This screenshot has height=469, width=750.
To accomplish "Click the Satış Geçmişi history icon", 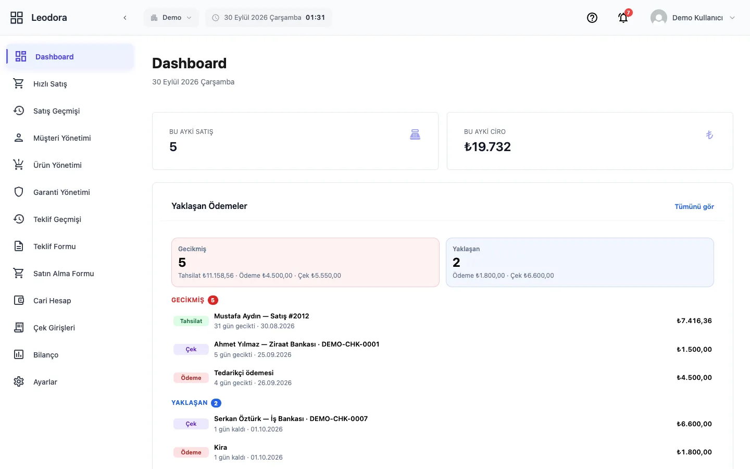I will pyautogui.click(x=19, y=110).
